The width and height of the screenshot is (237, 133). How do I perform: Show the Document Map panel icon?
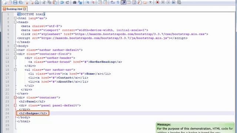click(x=134, y=2)
